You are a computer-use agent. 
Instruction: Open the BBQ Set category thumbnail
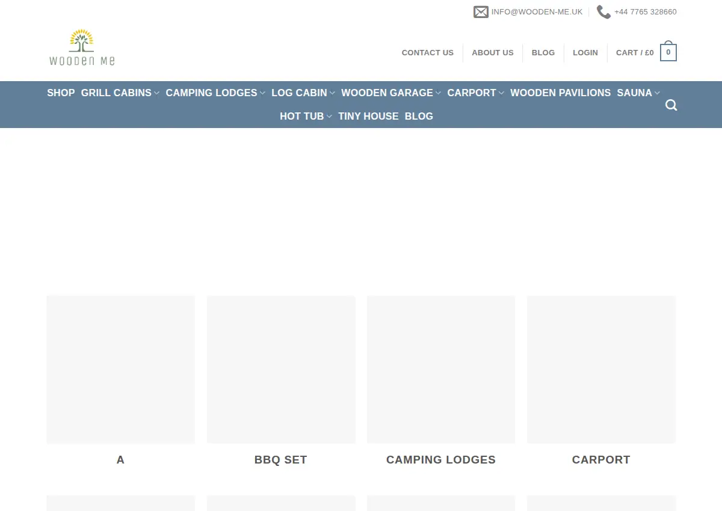281,369
